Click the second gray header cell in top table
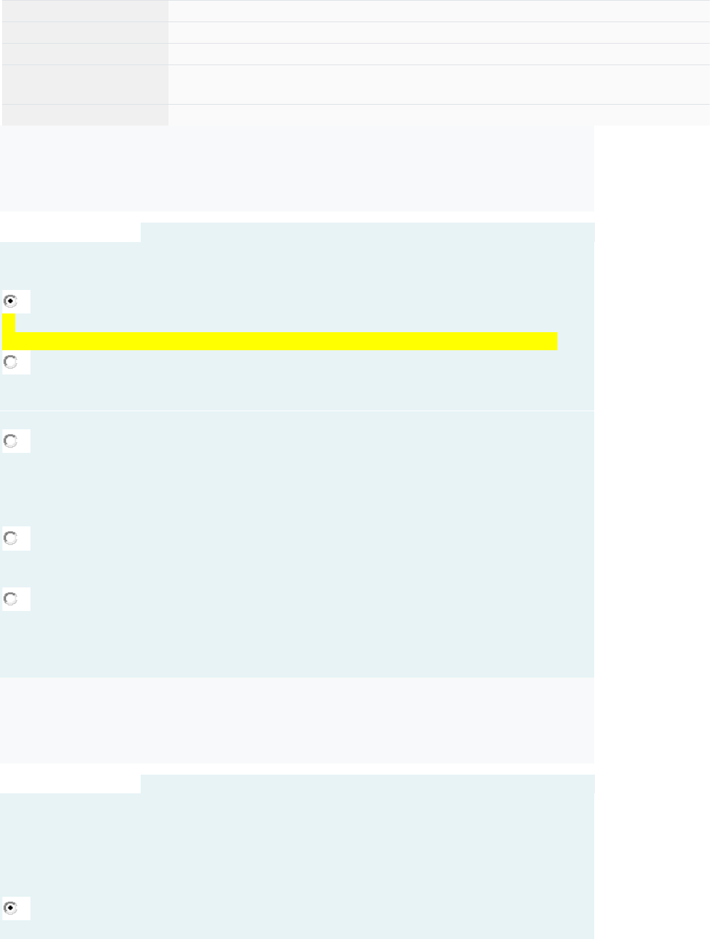 tap(85, 33)
